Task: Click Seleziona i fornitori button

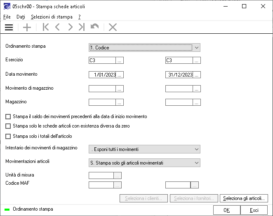Action: [x=194, y=198]
